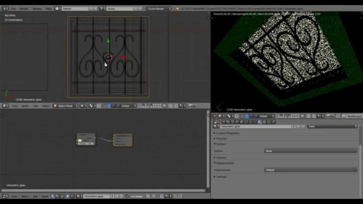The image size is (363, 204).
Task: Open the 3D viewport View menu
Action: 14,106
